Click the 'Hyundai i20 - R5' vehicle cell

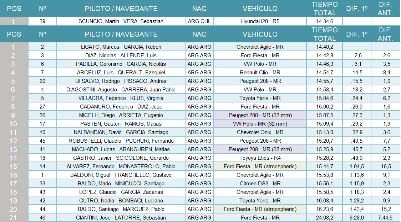click(x=260, y=21)
